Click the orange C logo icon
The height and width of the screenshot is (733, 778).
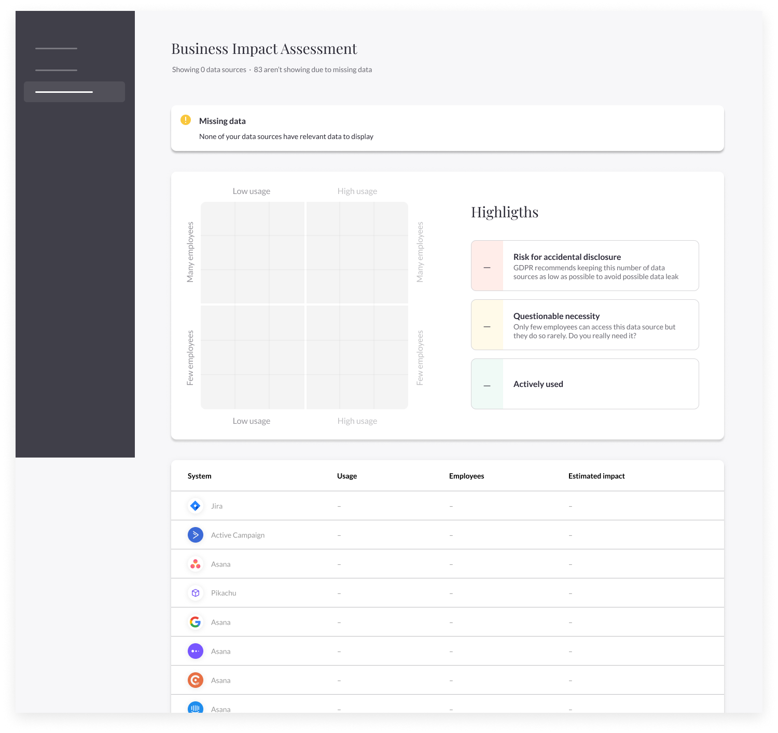[x=196, y=680]
